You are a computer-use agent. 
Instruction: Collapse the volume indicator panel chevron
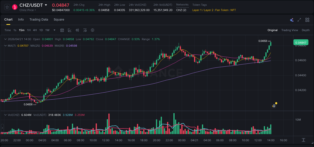click(6, 115)
